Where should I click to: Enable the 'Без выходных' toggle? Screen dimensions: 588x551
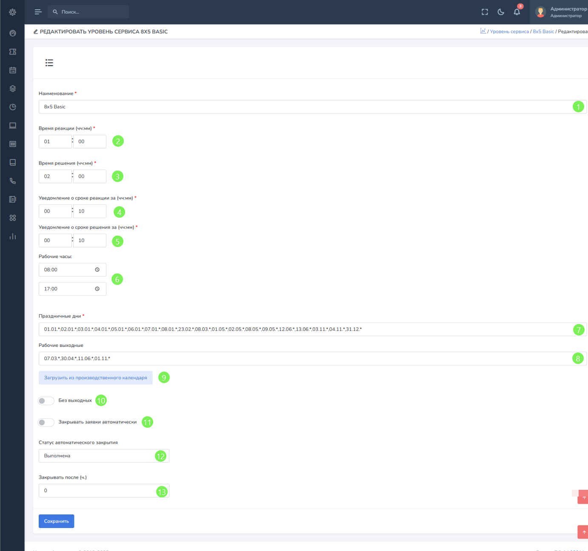point(46,400)
